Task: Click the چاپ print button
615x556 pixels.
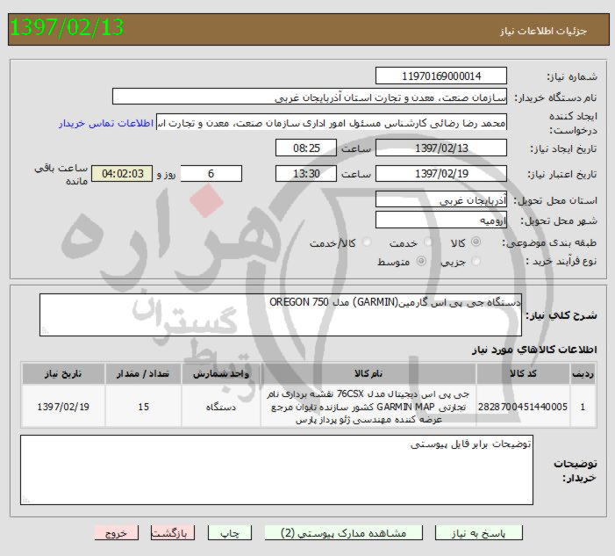Action: (x=230, y=533)
